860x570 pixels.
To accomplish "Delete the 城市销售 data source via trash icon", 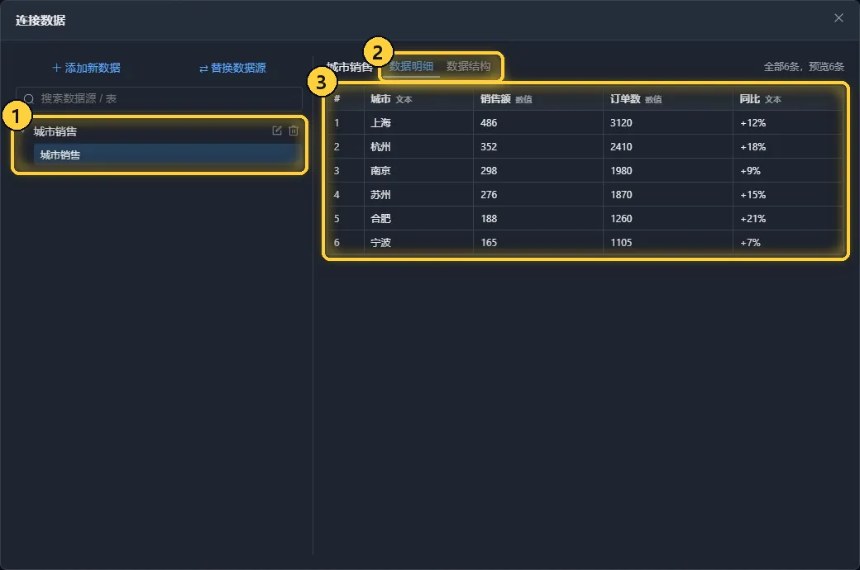I will click(294, 131).
